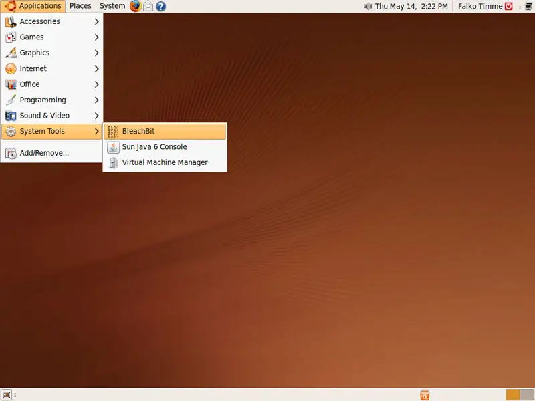Open the Places menu
This screenshot has height=401, width=535.
pyautogui.click(x=80, y=6)
